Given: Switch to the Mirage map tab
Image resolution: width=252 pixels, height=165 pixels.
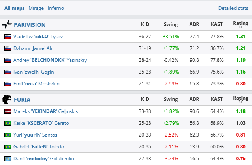Looking at the screenshot, I should tap(36, 8).
